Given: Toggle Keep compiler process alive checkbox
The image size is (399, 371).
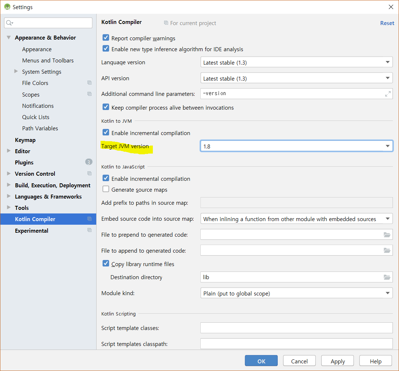Looking at the screenshot, I should [106, 107].
